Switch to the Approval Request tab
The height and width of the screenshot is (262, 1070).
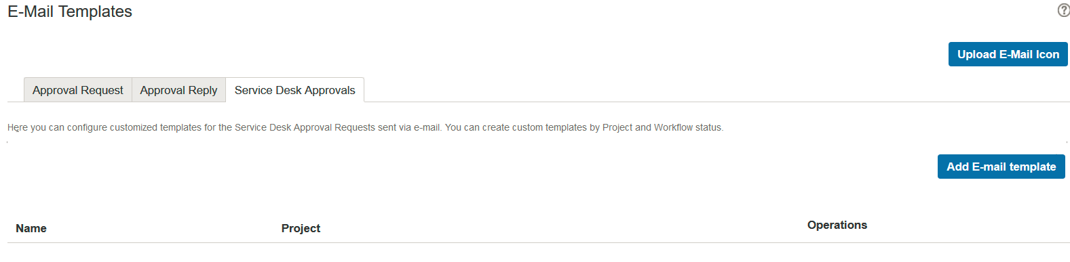coord(78,90)
